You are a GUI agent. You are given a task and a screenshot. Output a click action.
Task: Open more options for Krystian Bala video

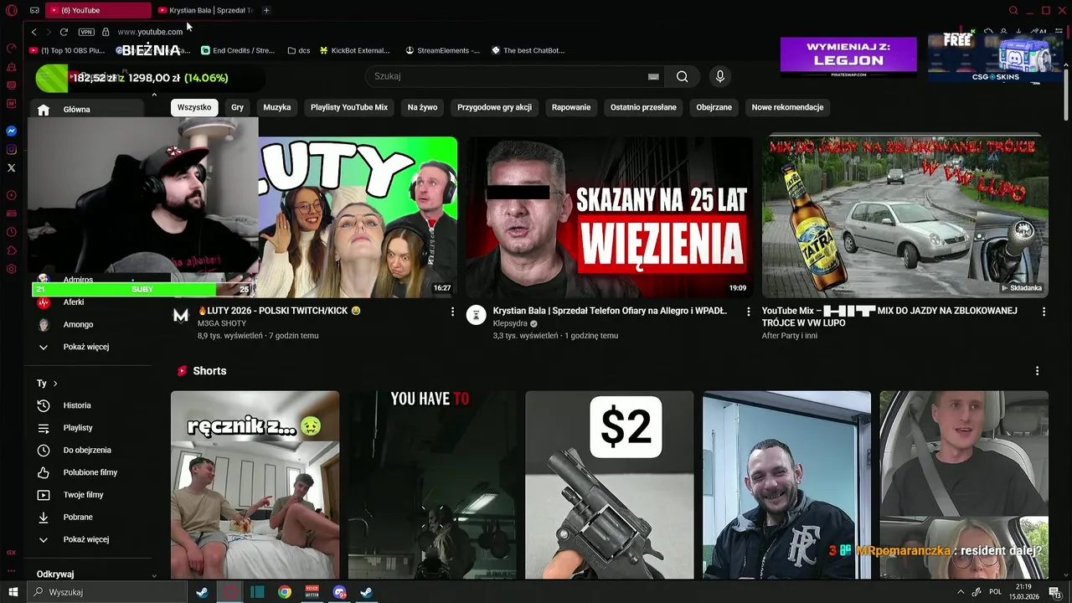pos(749,312)
